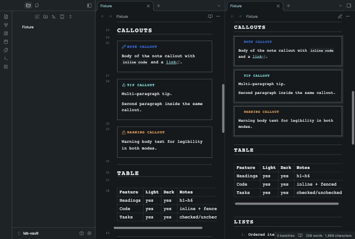355x239 pixels.
Task: Collapse or expand all folders
Action: coord(70,17)
